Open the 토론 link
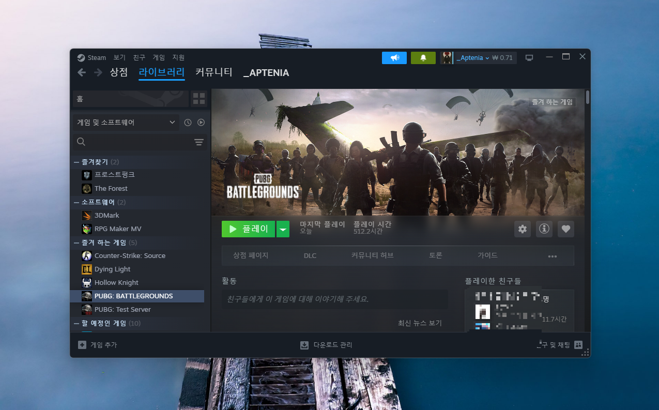This screenshot has width=659, height=410. point(436,255)
